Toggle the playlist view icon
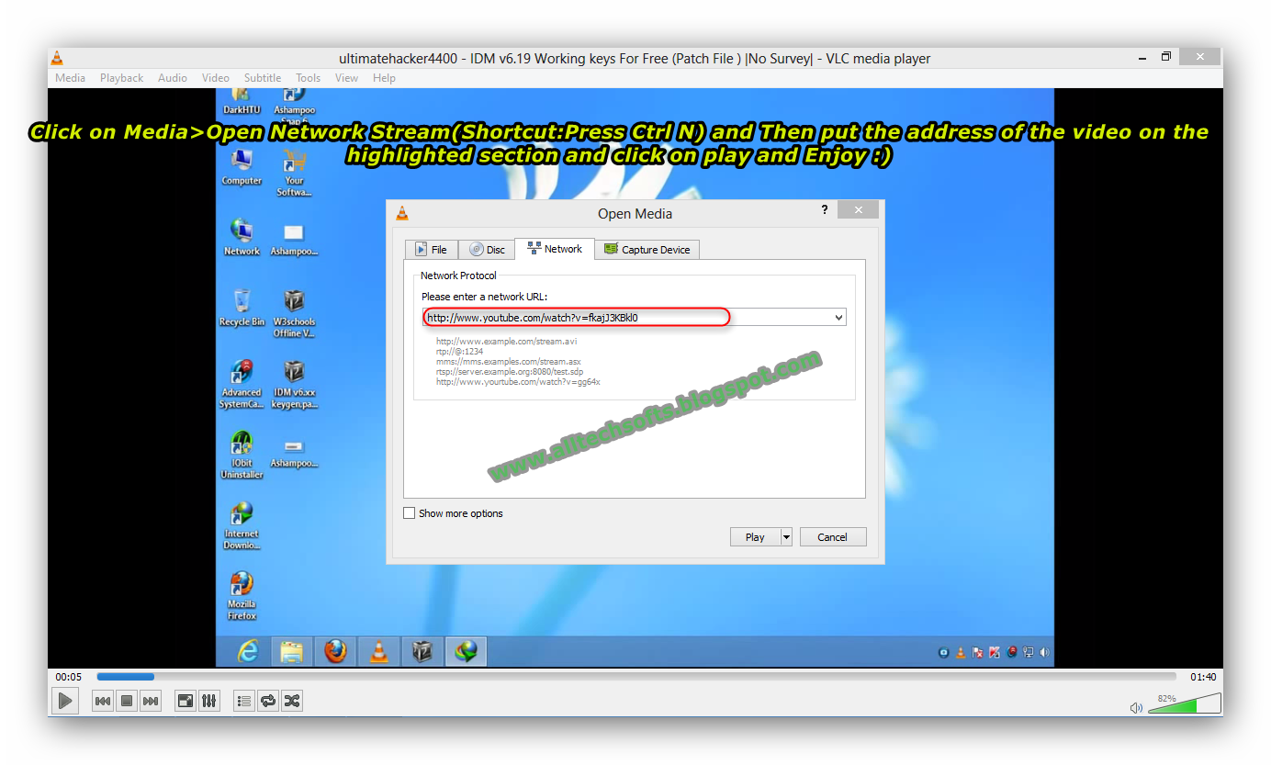This screenshot has width=1271, height=765. tap(244, 701)
